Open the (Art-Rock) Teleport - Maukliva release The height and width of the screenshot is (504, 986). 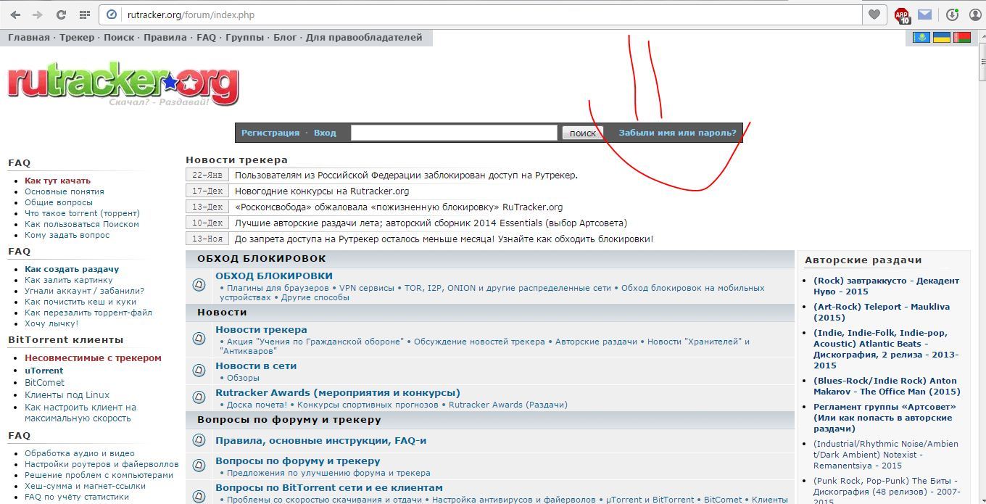point(882,312)
